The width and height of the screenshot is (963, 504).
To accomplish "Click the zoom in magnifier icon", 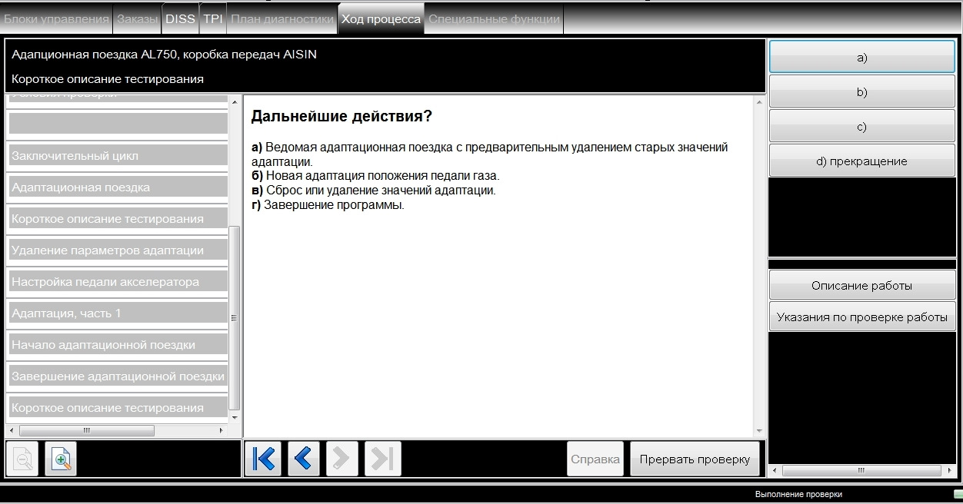I will (x=61, y=459).
